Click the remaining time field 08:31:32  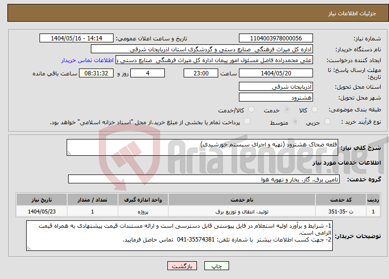click(96, 73)
